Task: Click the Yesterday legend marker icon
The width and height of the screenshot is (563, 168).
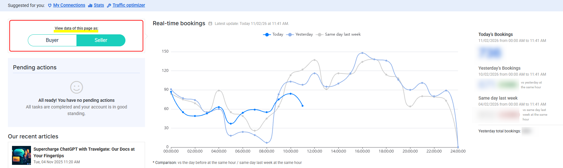Action: (290, 35)
